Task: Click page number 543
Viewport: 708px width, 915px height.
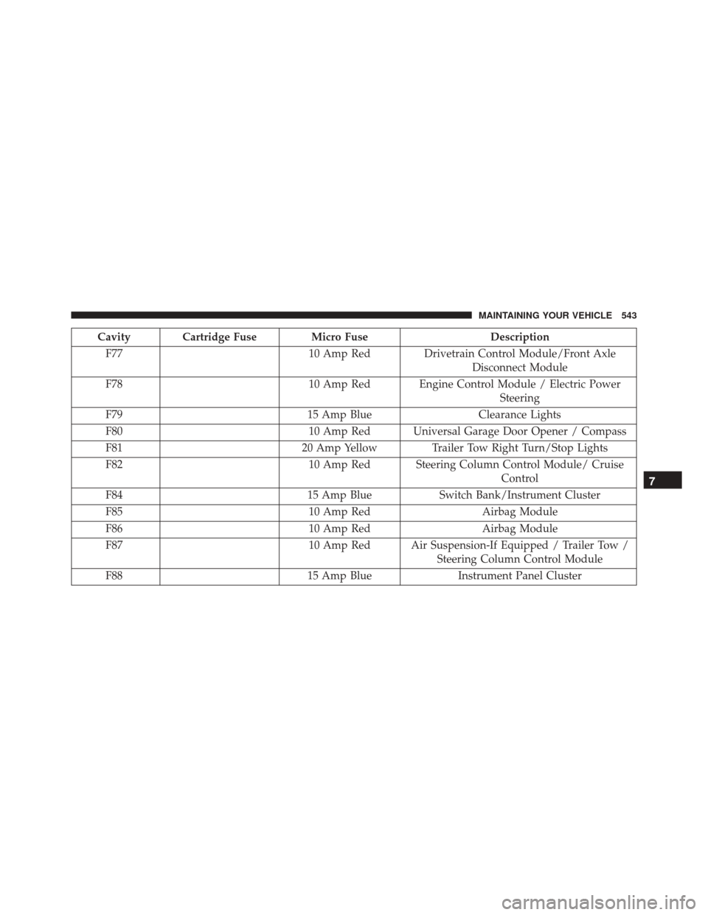Action: coord(628,315)
